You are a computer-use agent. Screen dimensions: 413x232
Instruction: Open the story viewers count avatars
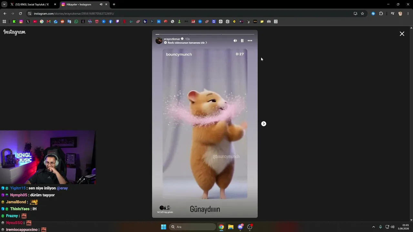pos(165,208)
